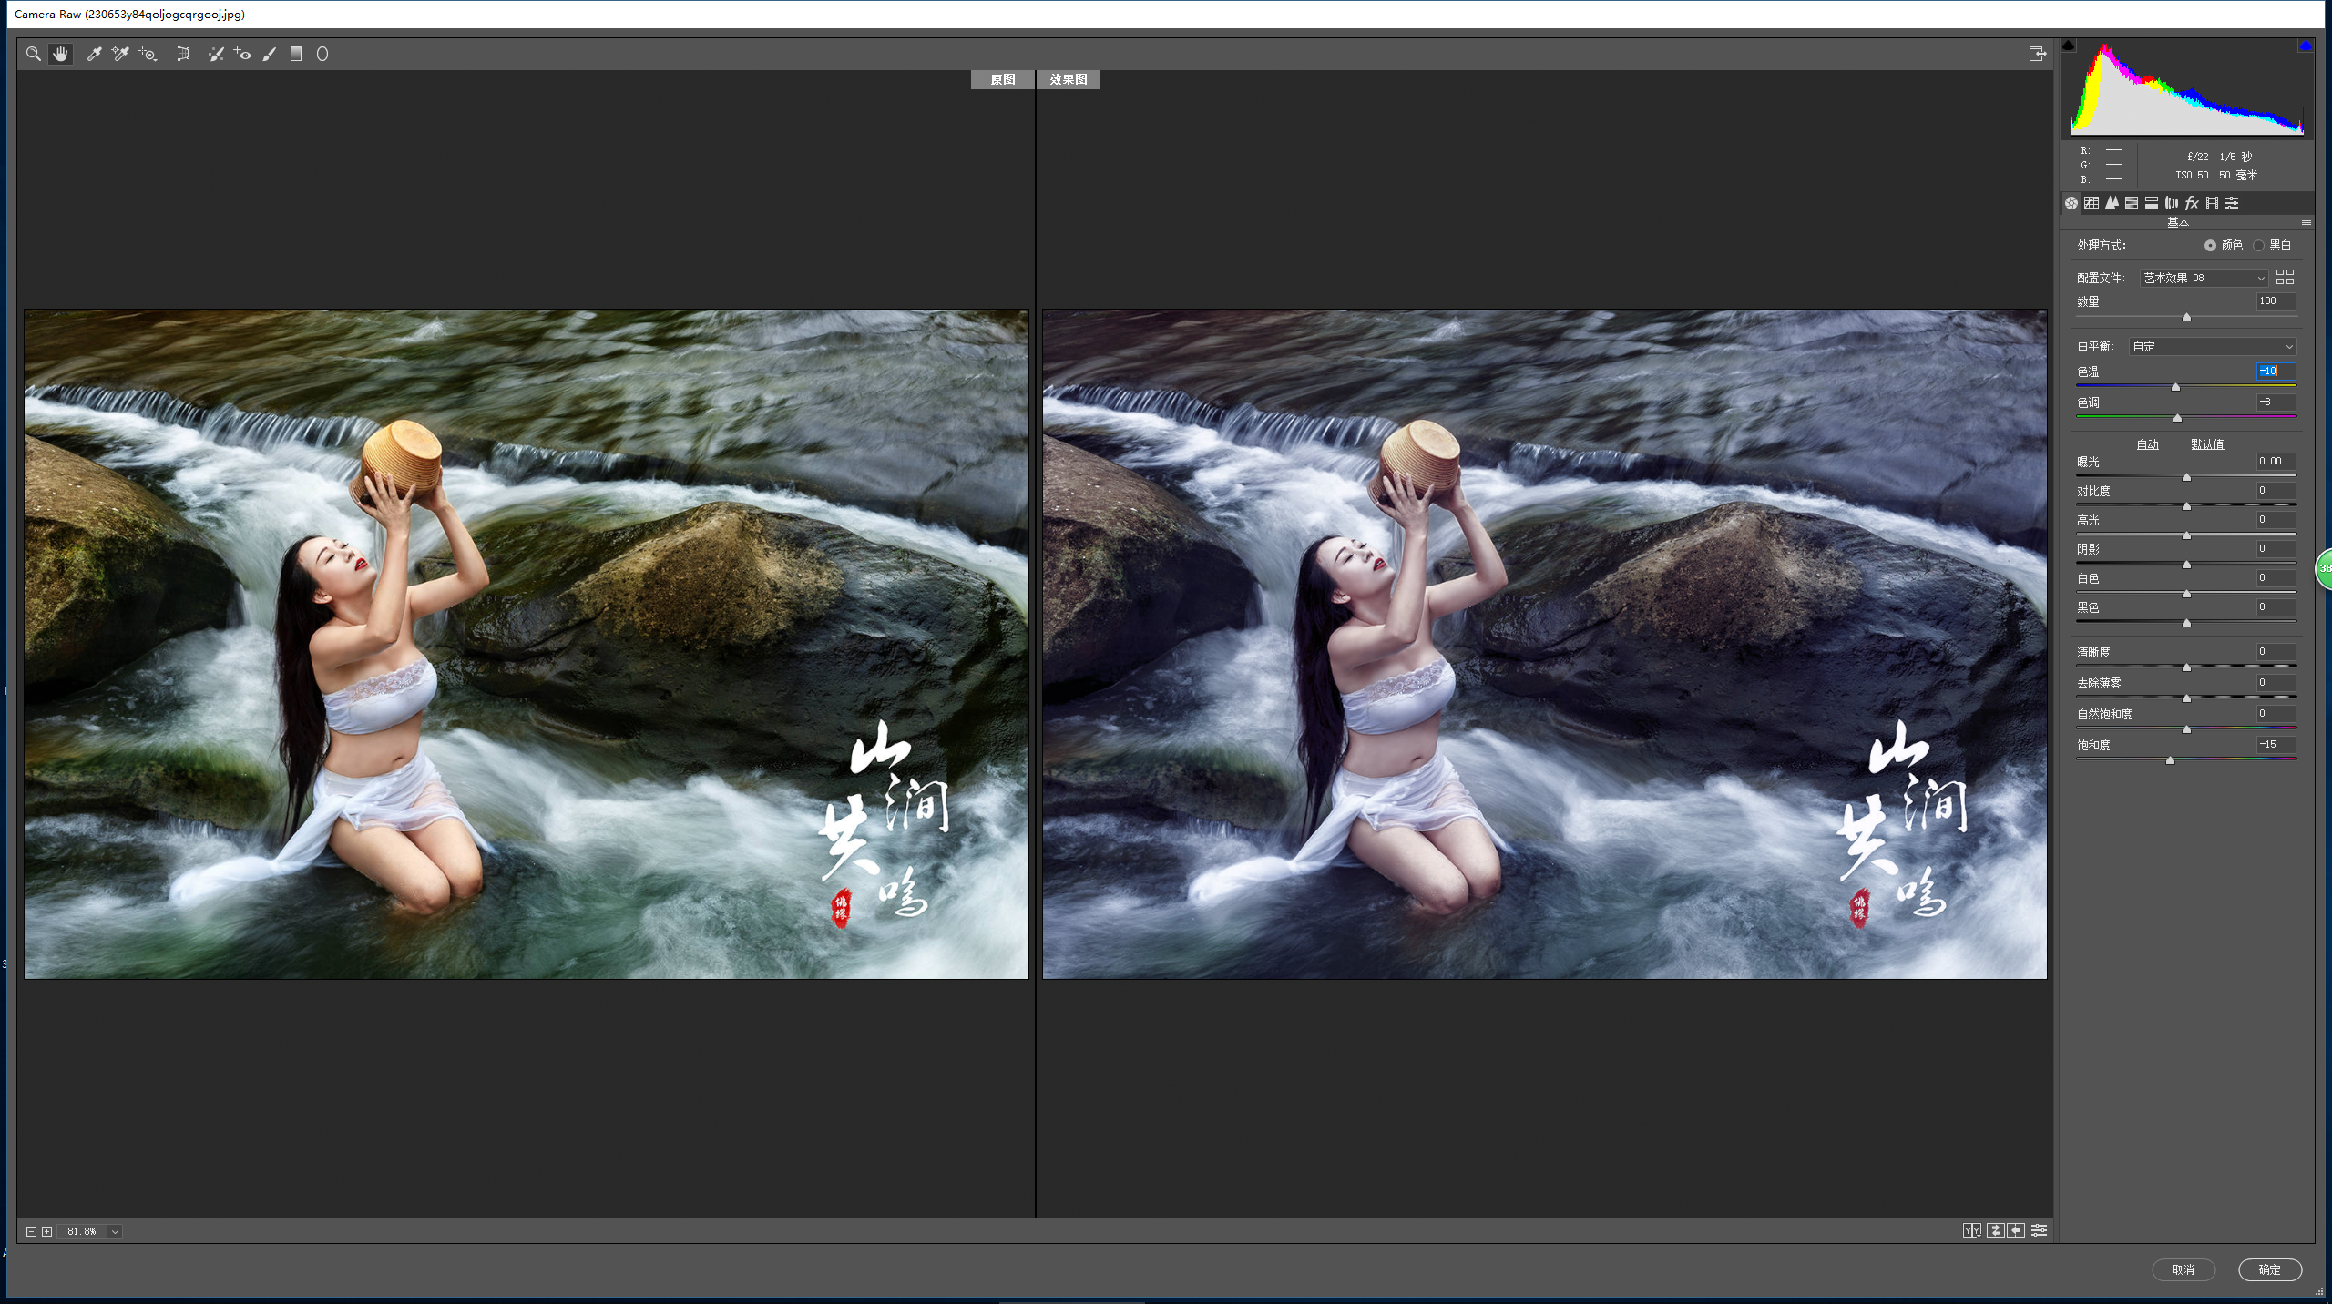
Task: Click the 数量 value field 100
Action: [x=2276, y=301]
